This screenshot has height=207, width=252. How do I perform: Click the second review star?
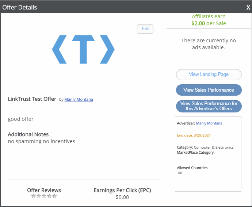pos(39,196)
